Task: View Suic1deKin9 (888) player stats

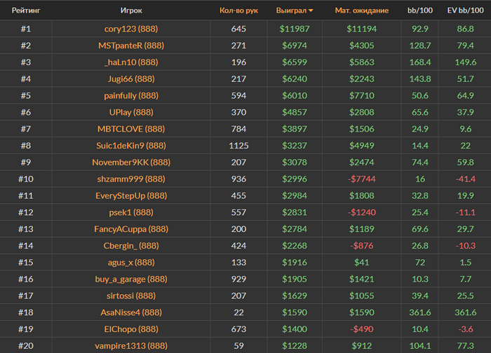Action: point(131,146)
